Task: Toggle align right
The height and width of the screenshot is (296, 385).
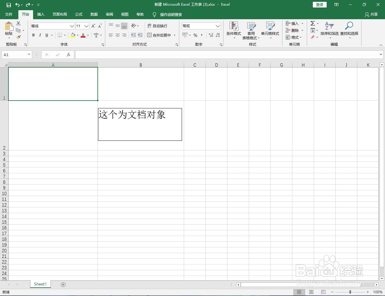Action: [124, 35]
